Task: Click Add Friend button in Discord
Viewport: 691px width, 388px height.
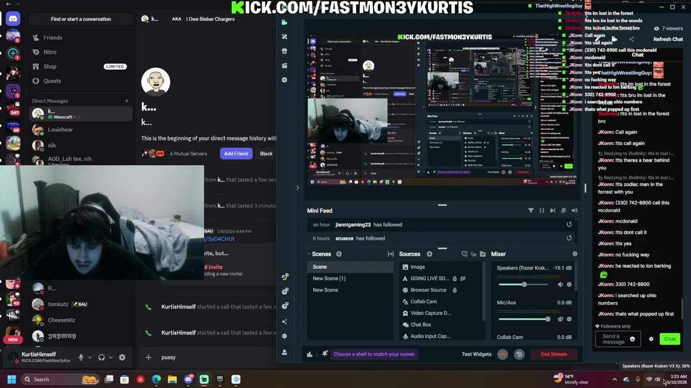Action: (236, 154)
